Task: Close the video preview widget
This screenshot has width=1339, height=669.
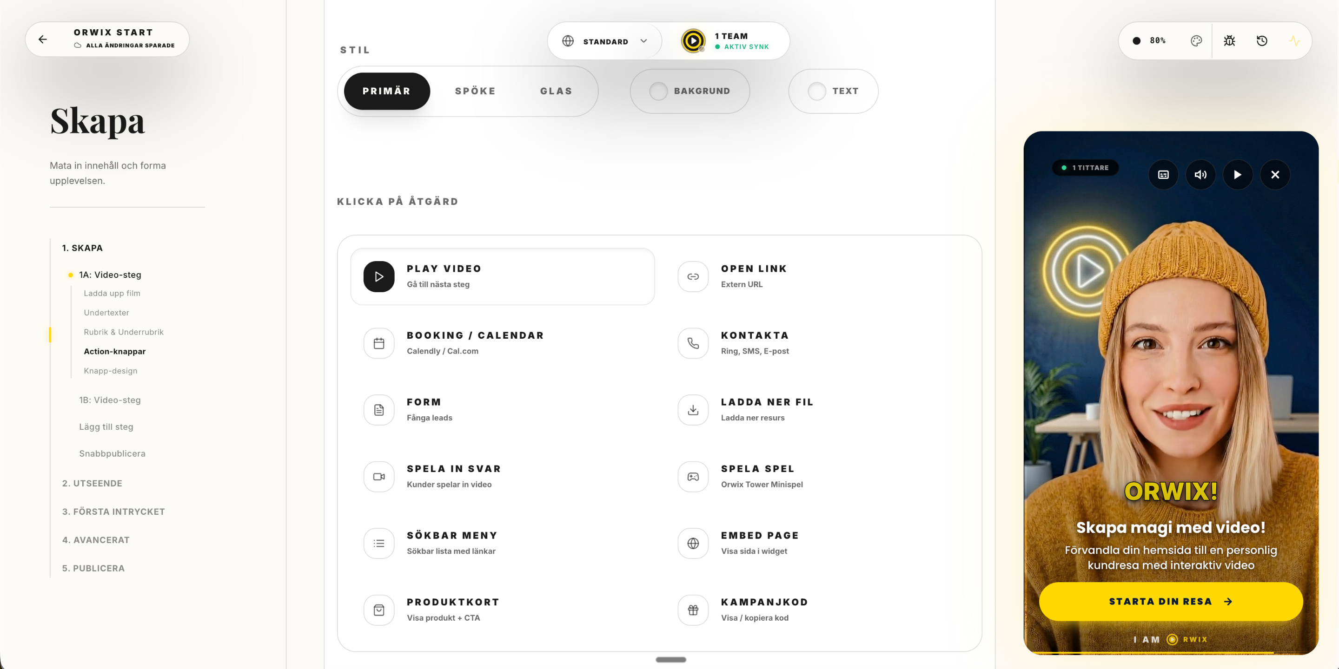Action: click(1275, 175)
